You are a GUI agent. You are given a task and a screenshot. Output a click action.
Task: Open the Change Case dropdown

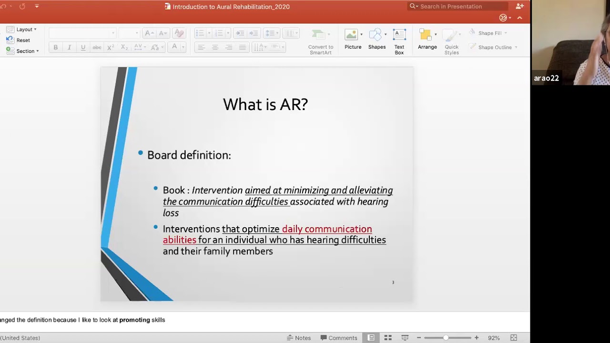(155, 47)
